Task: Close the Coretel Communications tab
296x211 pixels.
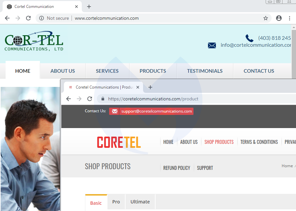Action: click(x=138, y=87)
